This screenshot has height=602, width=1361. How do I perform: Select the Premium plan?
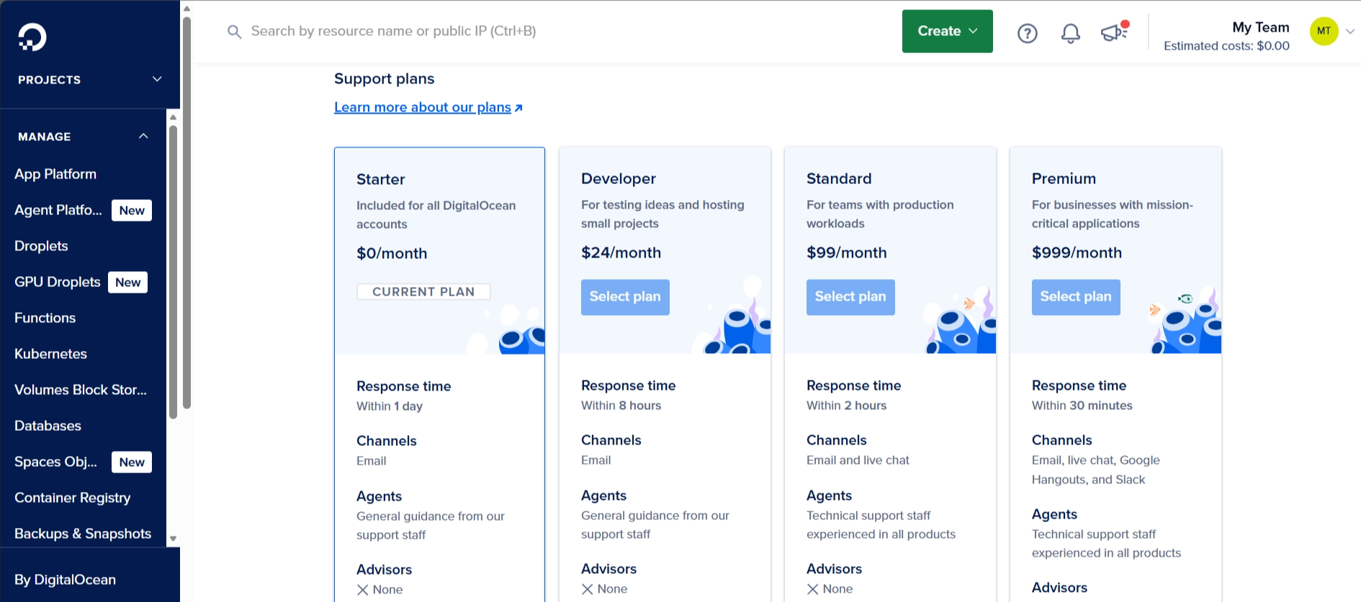pyautogui.click(x=1076, y=297)
